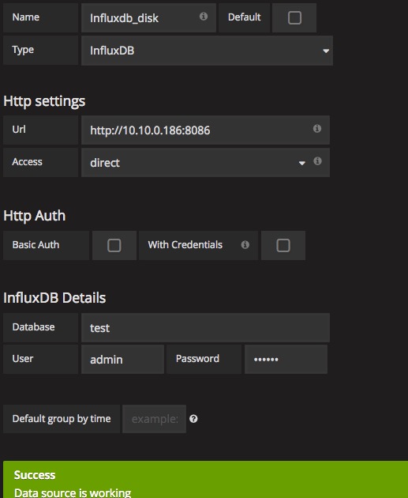
Task: Click the Name field containing Influxdb_disk
Action: click(148, 17)
